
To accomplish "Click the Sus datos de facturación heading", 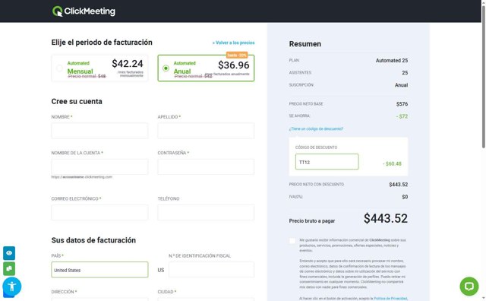I will [x=93, y=240].
